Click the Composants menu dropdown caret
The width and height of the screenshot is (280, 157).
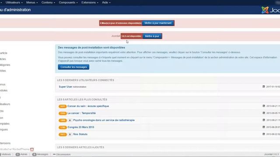(77, 3)
